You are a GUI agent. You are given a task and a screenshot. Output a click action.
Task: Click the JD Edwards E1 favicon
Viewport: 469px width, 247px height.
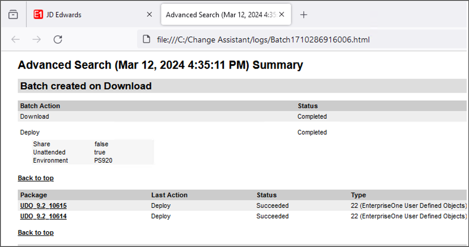click(x=39, y=15)
